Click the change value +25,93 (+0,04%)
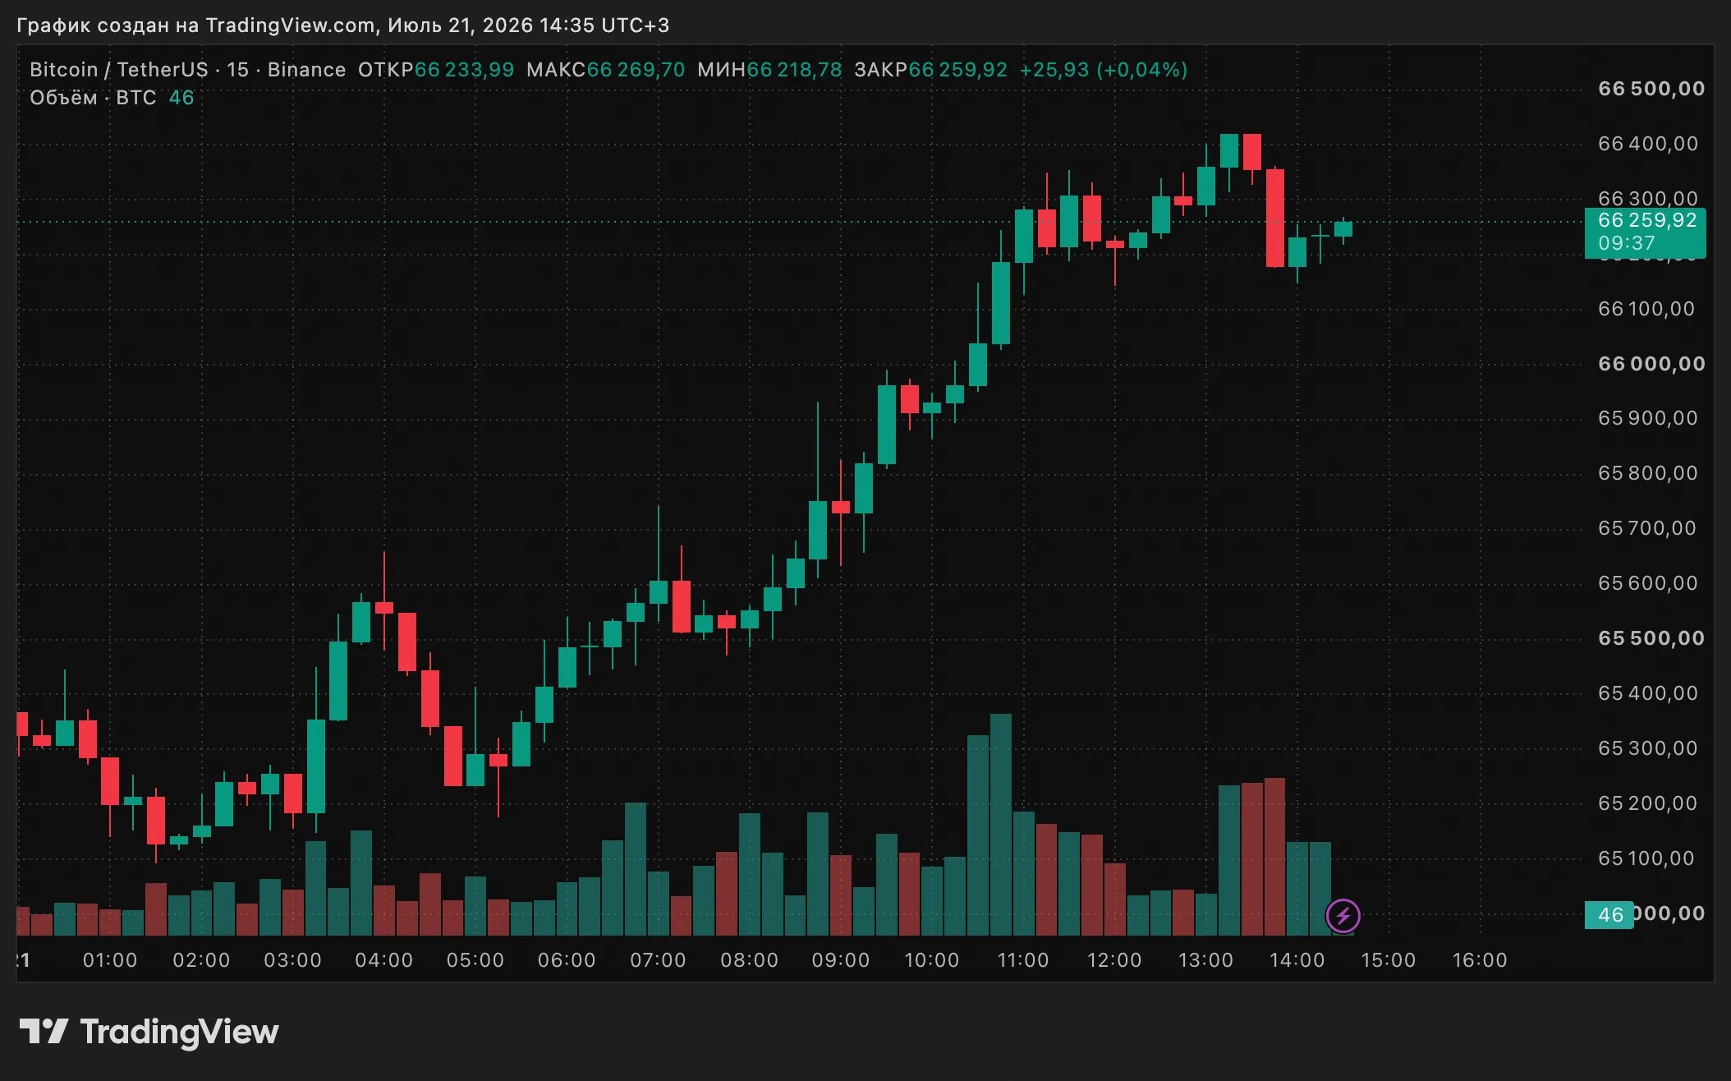This screenshot has width=1731, height=1081. point(1104,70)
